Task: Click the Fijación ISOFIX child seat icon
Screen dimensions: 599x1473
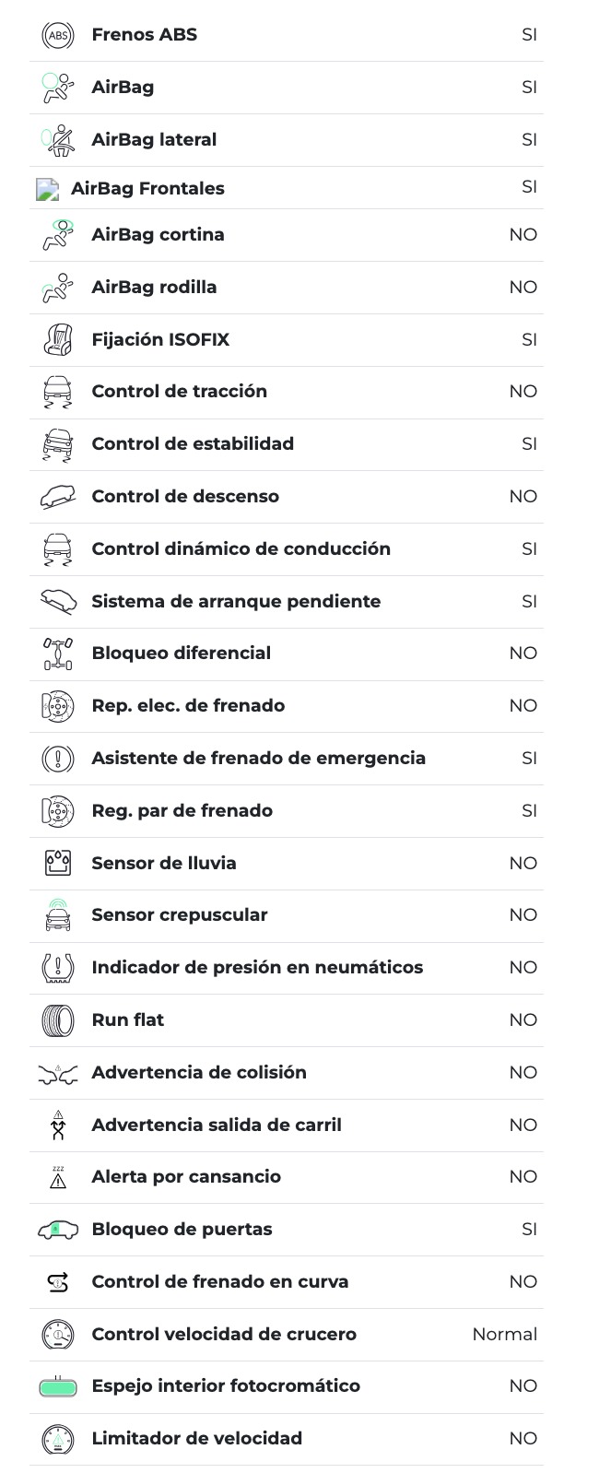Action: pos(57,340)
